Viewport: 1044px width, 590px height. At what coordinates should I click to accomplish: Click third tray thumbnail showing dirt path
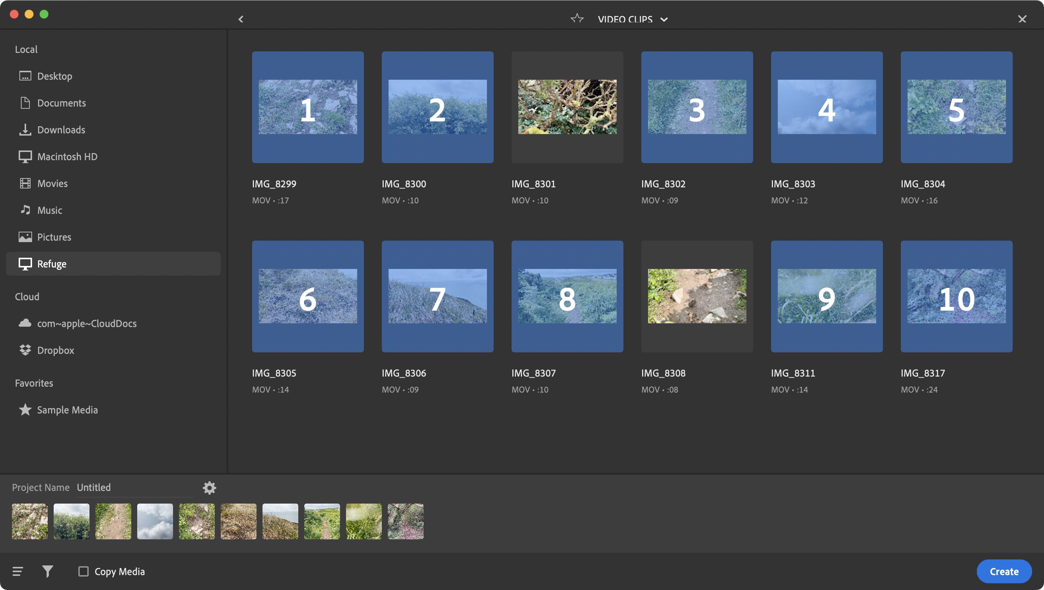point(113,521)
